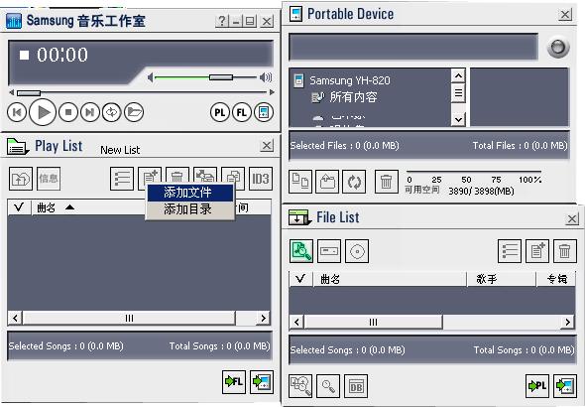Click the upload folder icon in Portable Device
Viewport: 585px width, 407px height.
[x=327, y=182]
